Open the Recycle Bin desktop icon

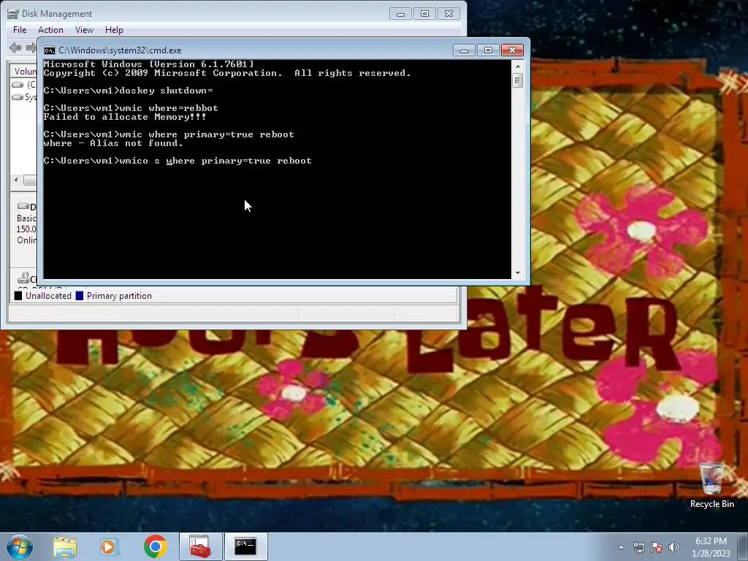(x=711, y=485)
